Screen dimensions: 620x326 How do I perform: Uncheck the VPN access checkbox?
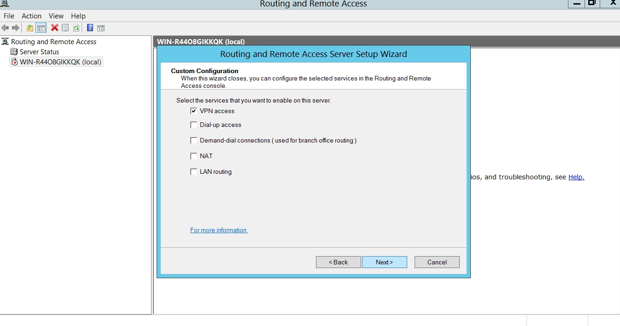coord(194,111)
